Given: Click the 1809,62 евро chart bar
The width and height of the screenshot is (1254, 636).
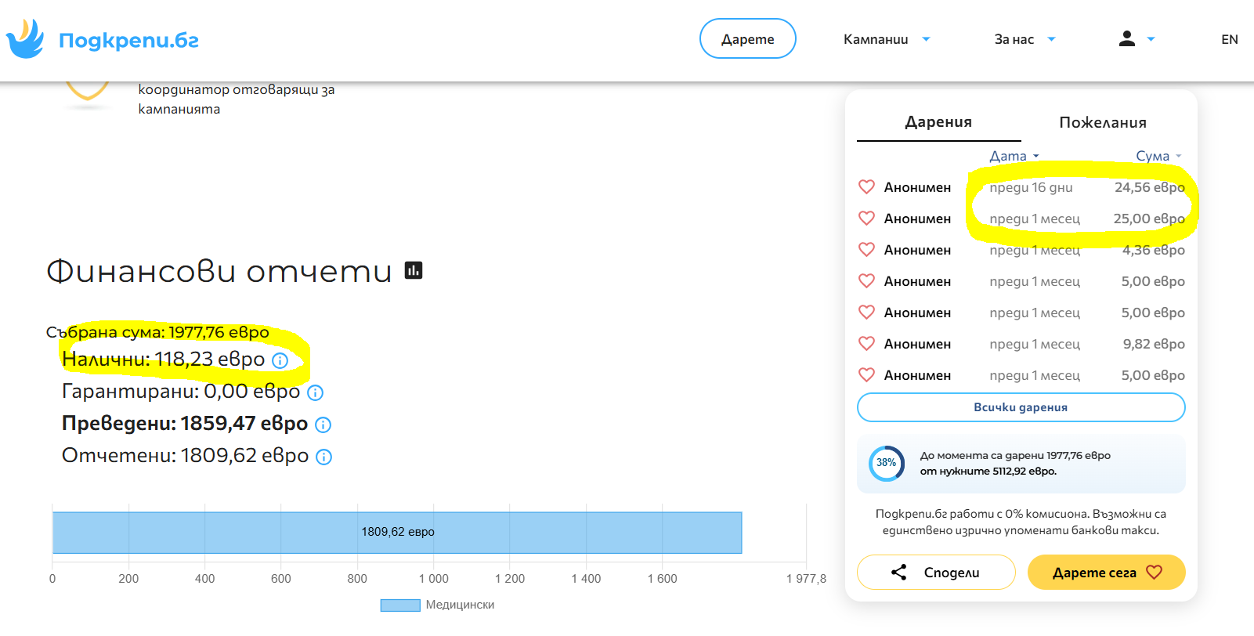Looking at the screenshot, I should coord(397,533).
